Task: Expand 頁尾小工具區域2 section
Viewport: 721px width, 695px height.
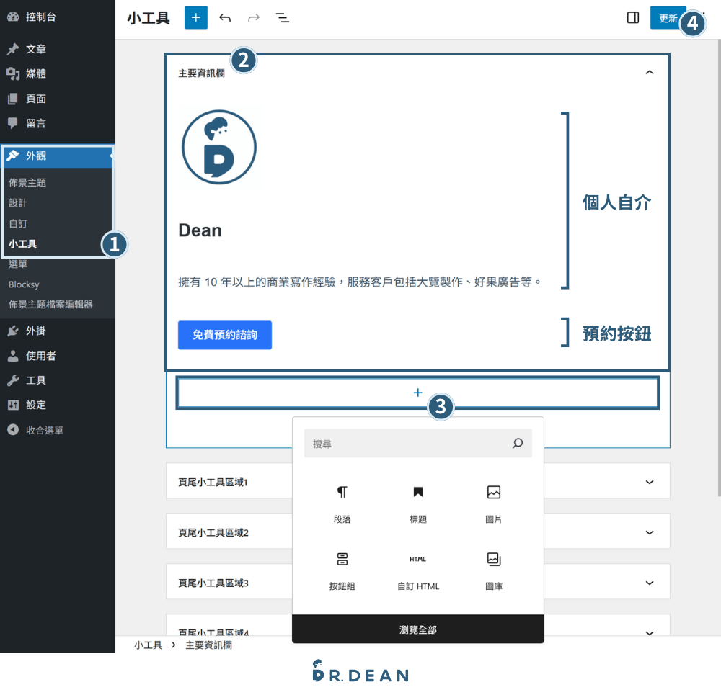Action: 650,532
